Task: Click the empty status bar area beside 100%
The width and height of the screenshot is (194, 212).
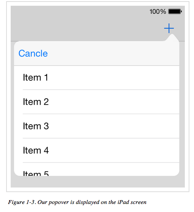Action: (x=79, y=11)
